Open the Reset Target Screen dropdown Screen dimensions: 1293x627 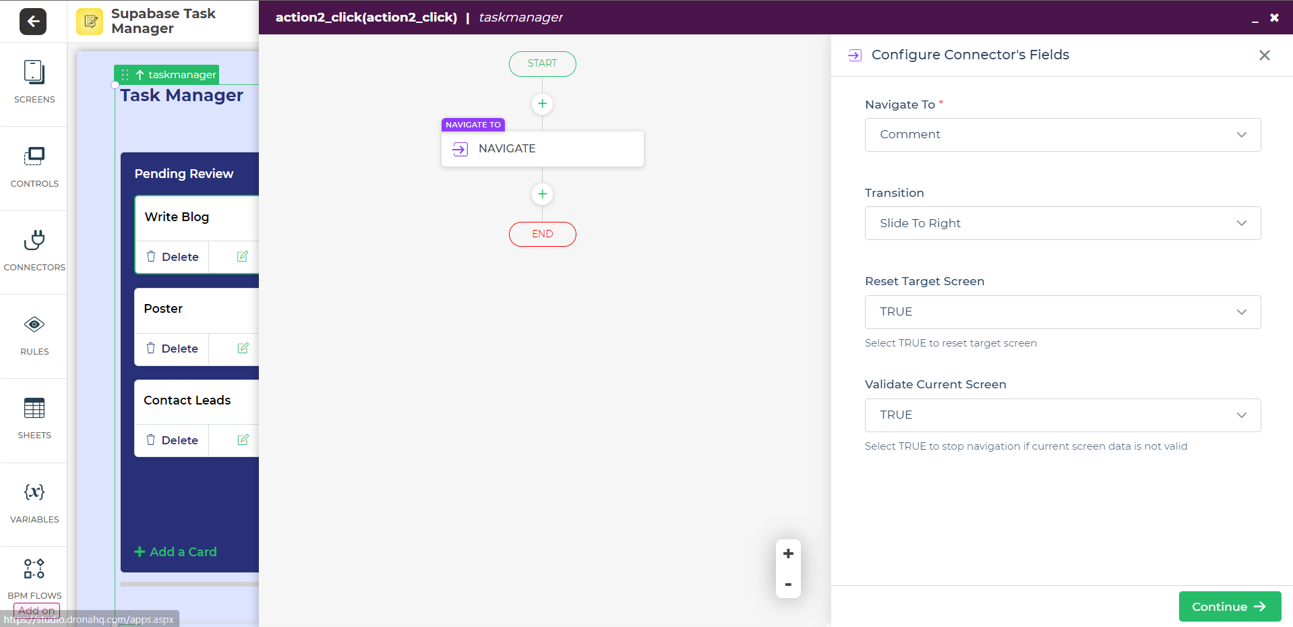[1062, 312]
